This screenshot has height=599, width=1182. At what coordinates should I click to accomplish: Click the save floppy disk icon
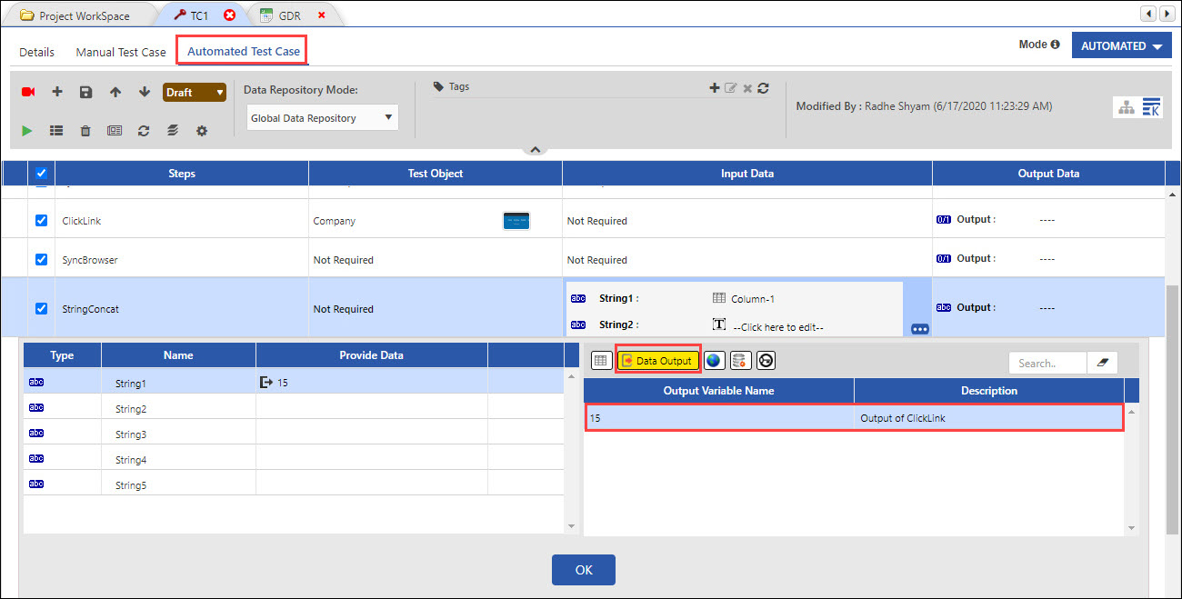(x=85, y=92)
